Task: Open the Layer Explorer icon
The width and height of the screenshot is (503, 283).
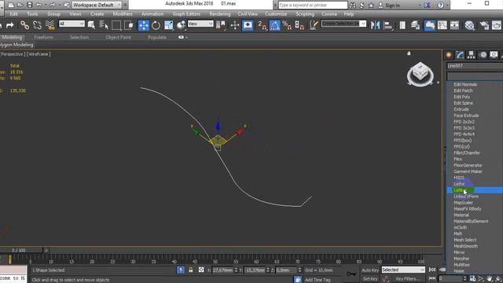Action: pos(415,25)
